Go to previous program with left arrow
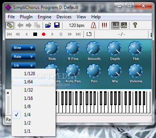This screenshot has width=156, height=138. coord(20,25)
